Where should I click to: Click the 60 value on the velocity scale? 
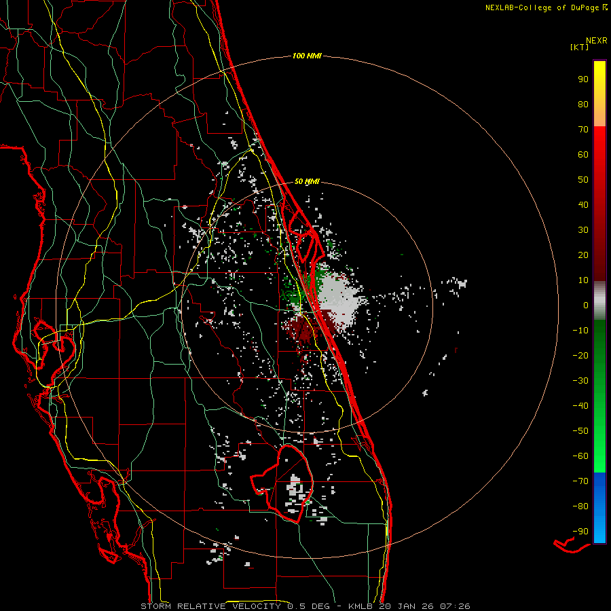(583, 155)
